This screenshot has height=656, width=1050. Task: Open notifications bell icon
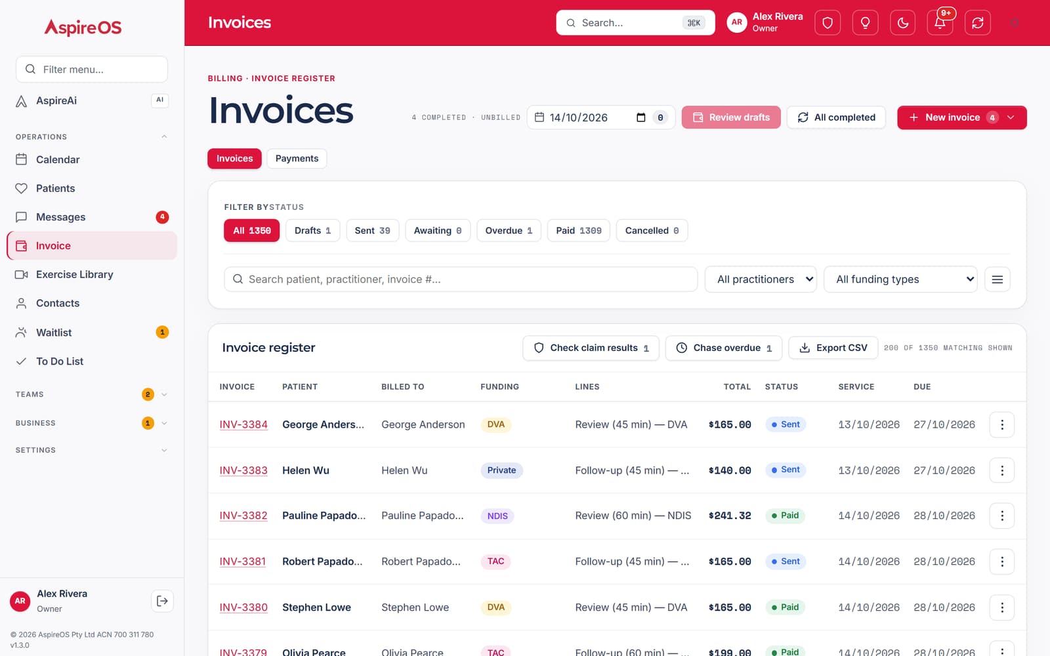[x=940, y=23]
